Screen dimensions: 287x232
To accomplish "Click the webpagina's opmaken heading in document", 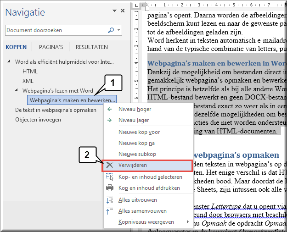I will 236,155.
